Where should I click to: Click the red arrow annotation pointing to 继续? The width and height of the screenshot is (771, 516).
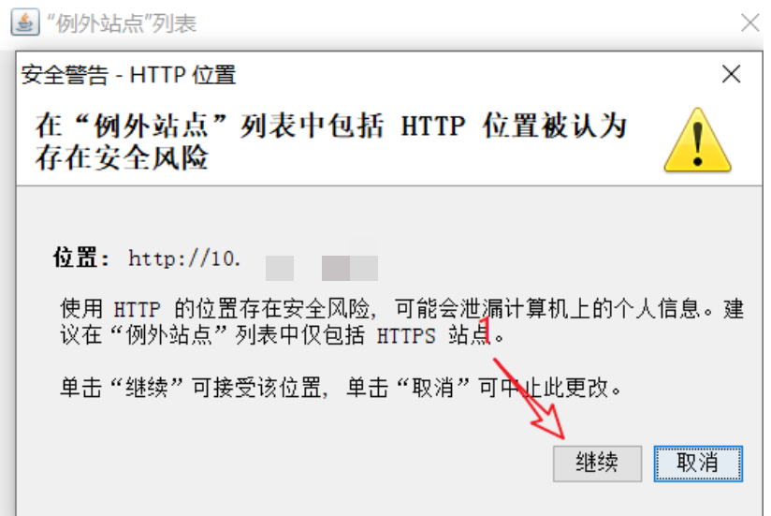point(529,399)
